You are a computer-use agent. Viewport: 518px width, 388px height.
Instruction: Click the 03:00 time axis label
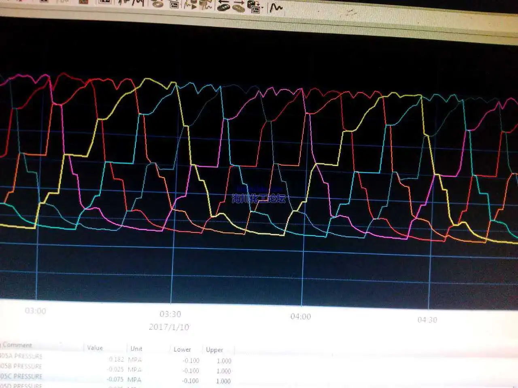tap(36, 311)
